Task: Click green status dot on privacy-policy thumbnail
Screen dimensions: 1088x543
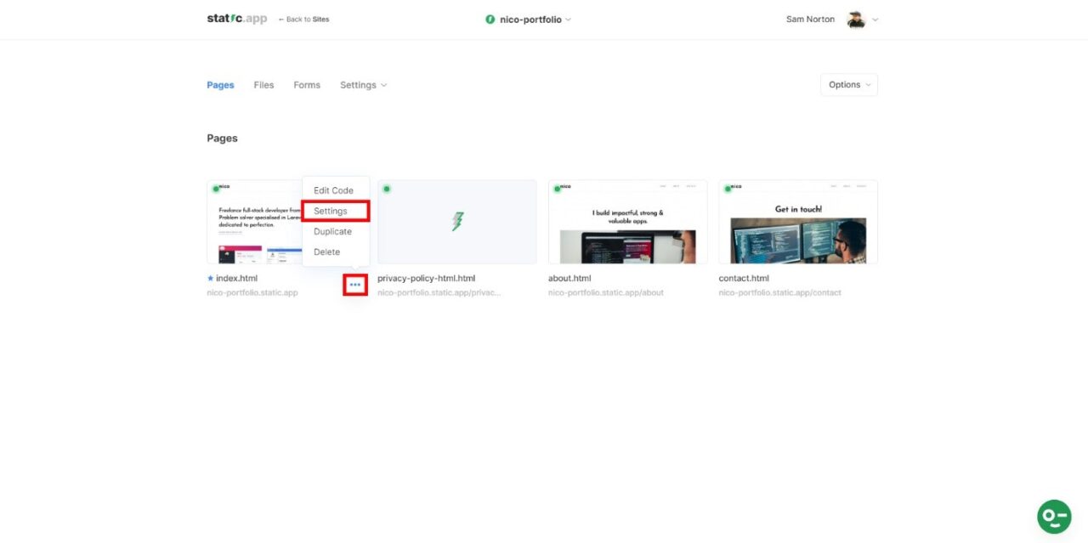Action: [387, 189]
